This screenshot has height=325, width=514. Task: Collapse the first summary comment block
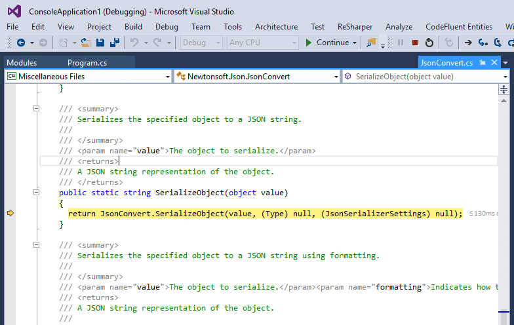pyautogui.click(x=37, y=109)
